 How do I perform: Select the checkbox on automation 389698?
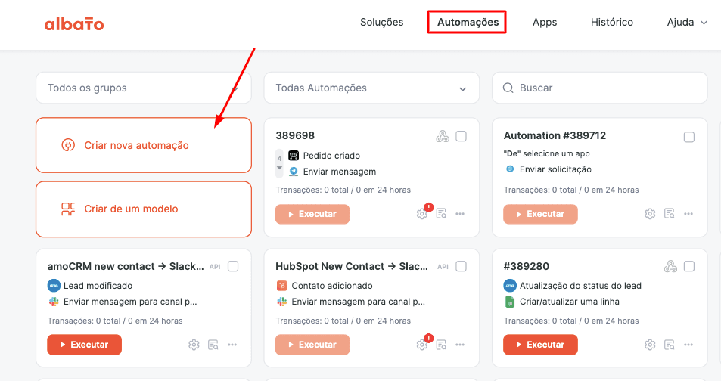[462, 136]
